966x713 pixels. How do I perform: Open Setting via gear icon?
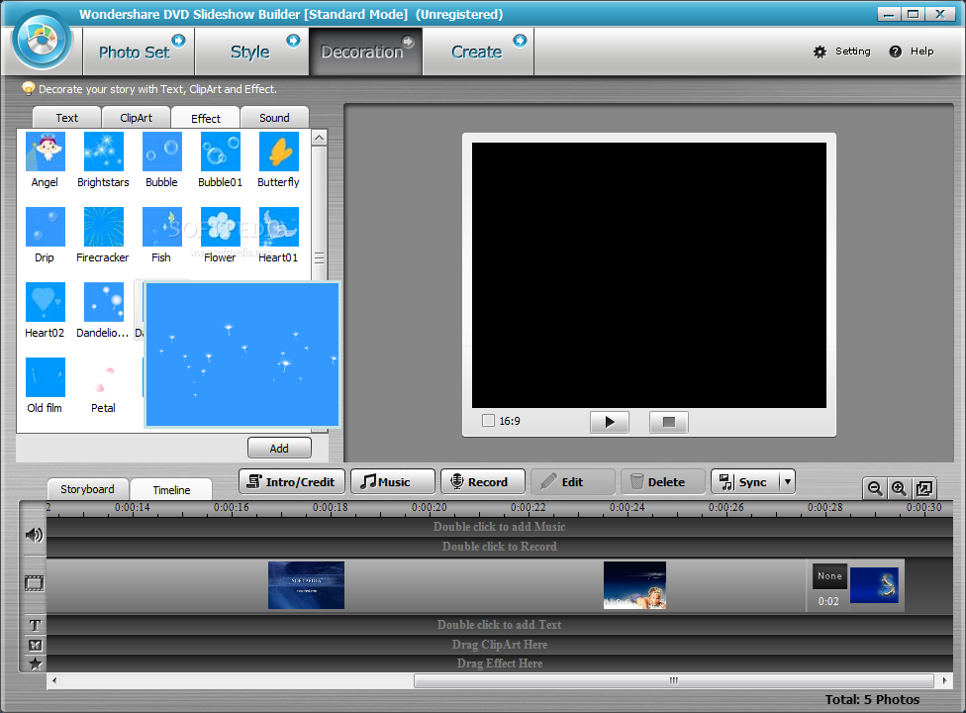tap(820, 51)
